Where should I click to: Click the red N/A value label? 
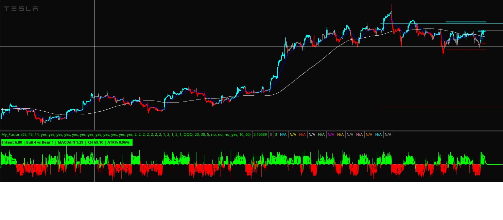(x=302, y=134)
